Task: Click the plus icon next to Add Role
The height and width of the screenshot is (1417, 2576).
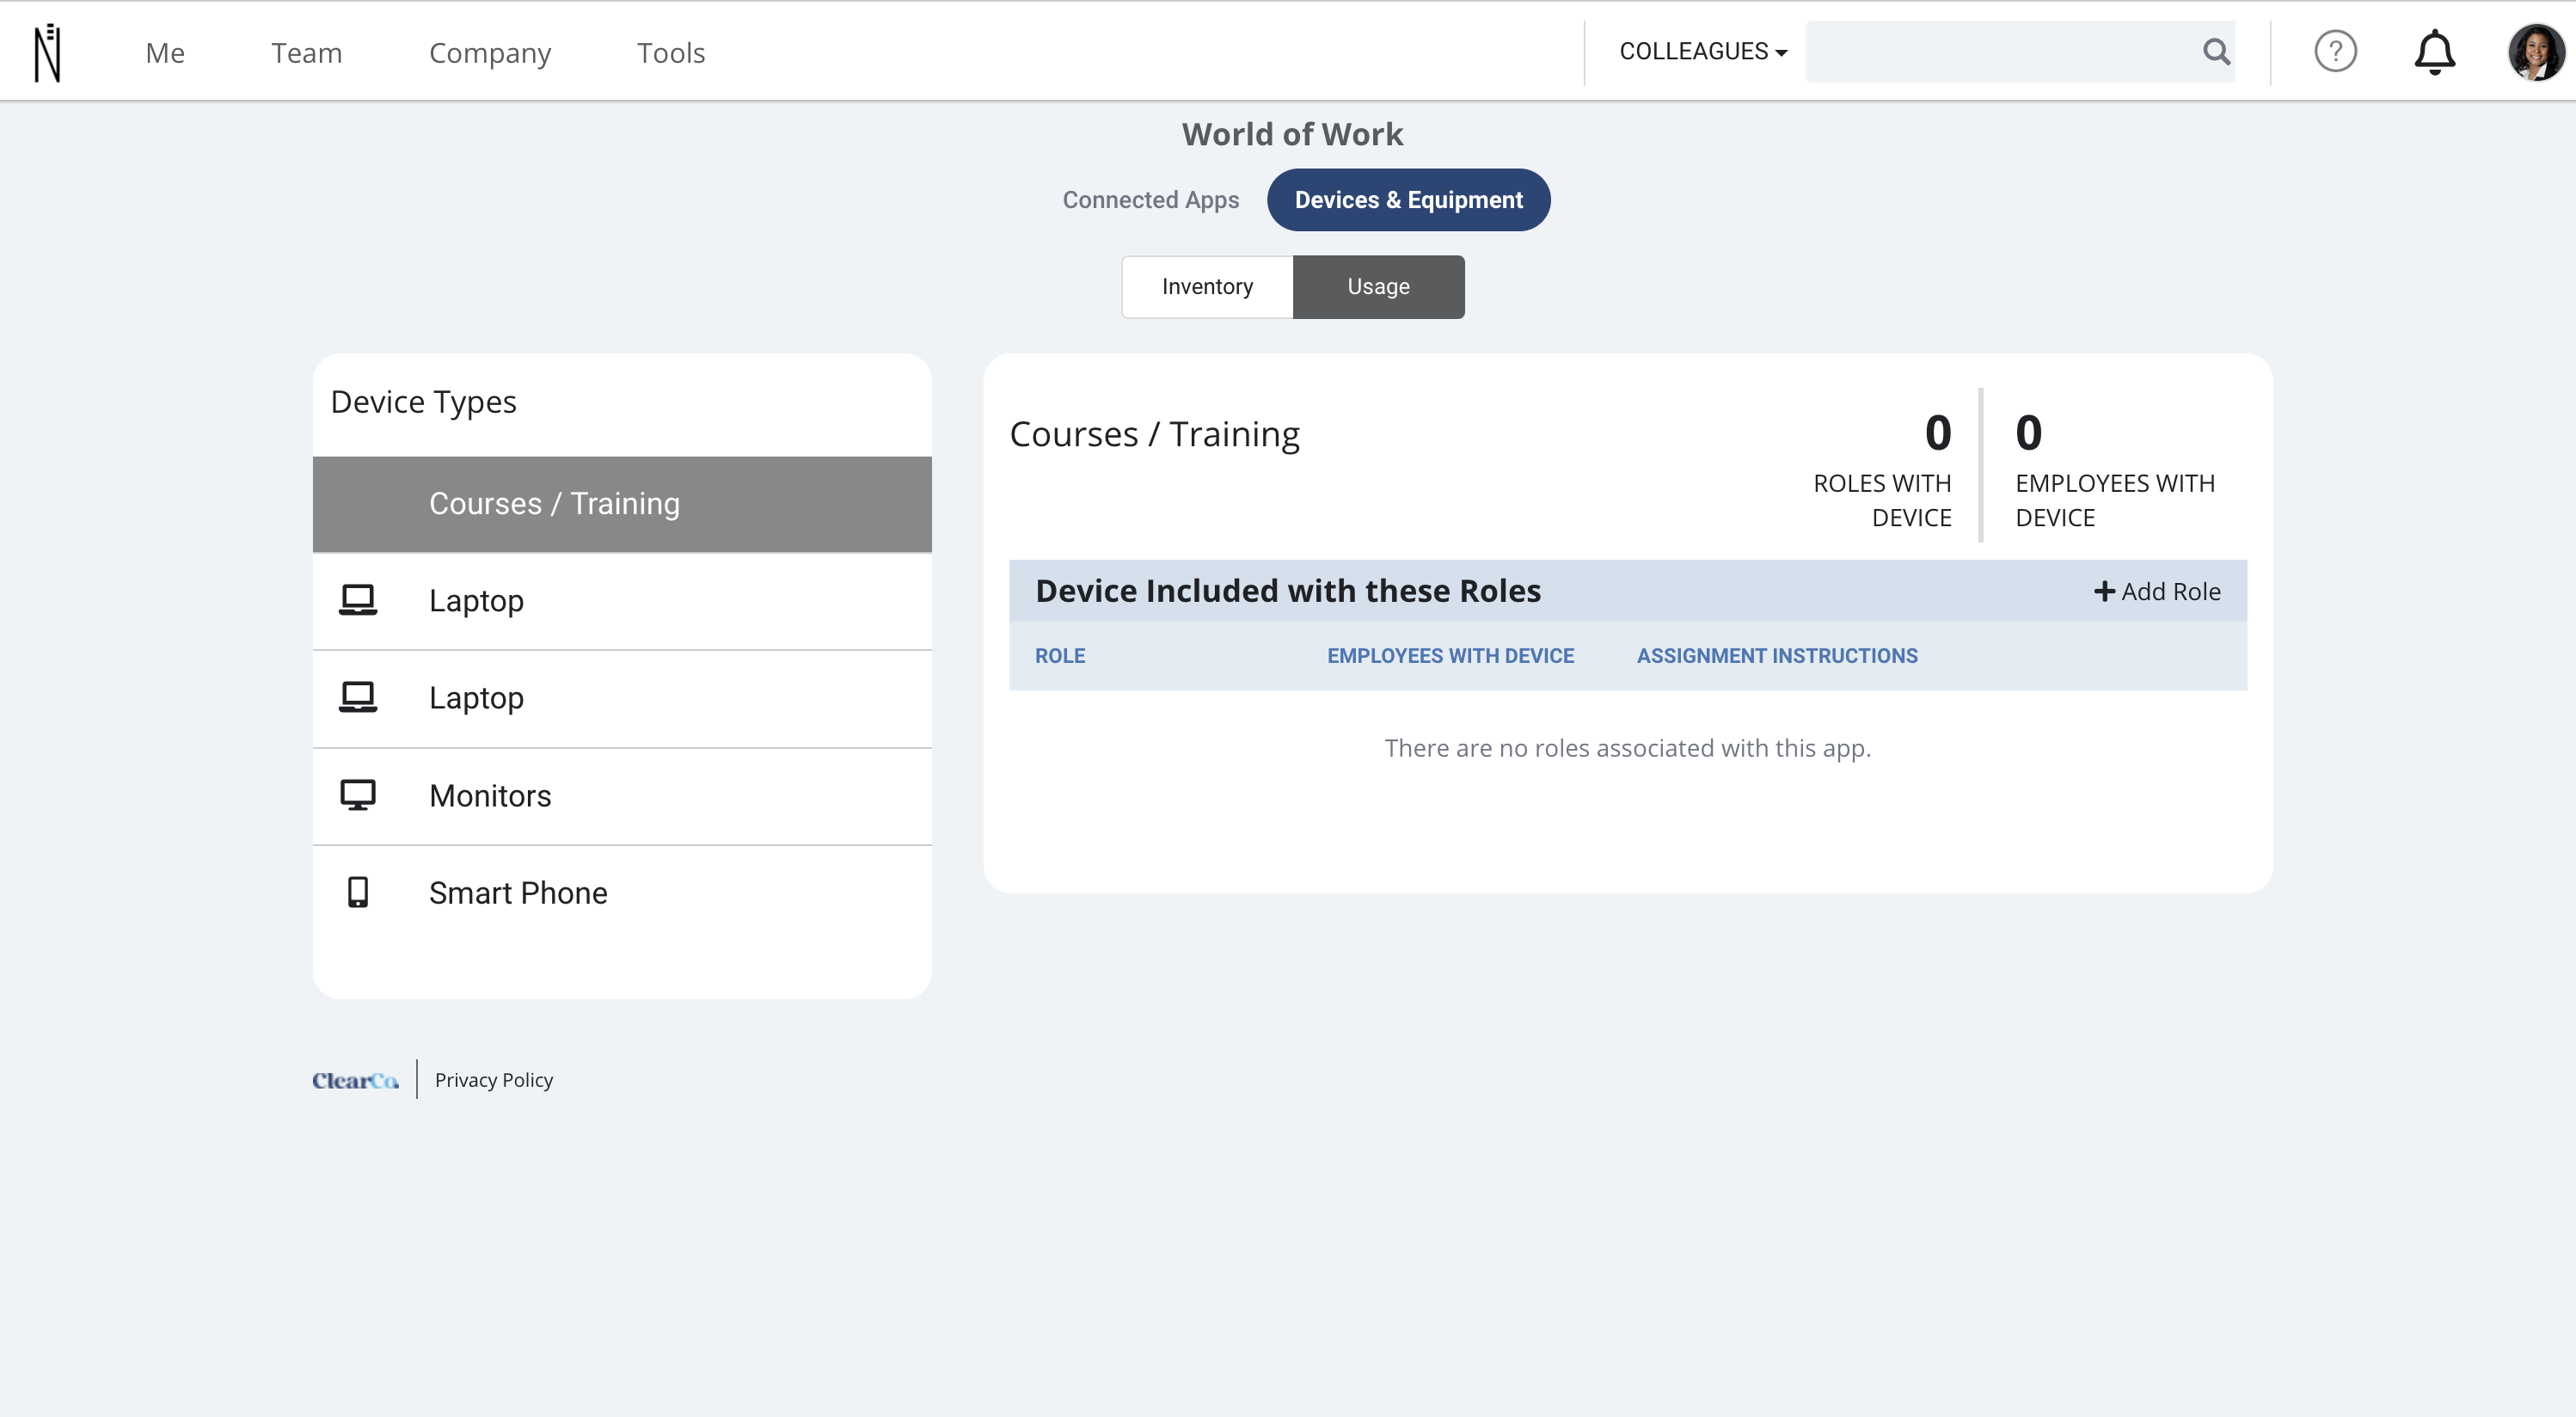Action: click(x=2104, y=591)
